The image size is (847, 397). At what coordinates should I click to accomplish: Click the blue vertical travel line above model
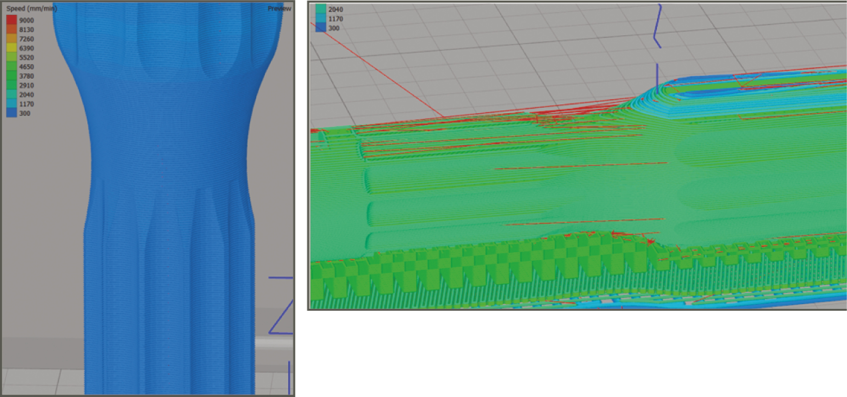pos(657,78)
